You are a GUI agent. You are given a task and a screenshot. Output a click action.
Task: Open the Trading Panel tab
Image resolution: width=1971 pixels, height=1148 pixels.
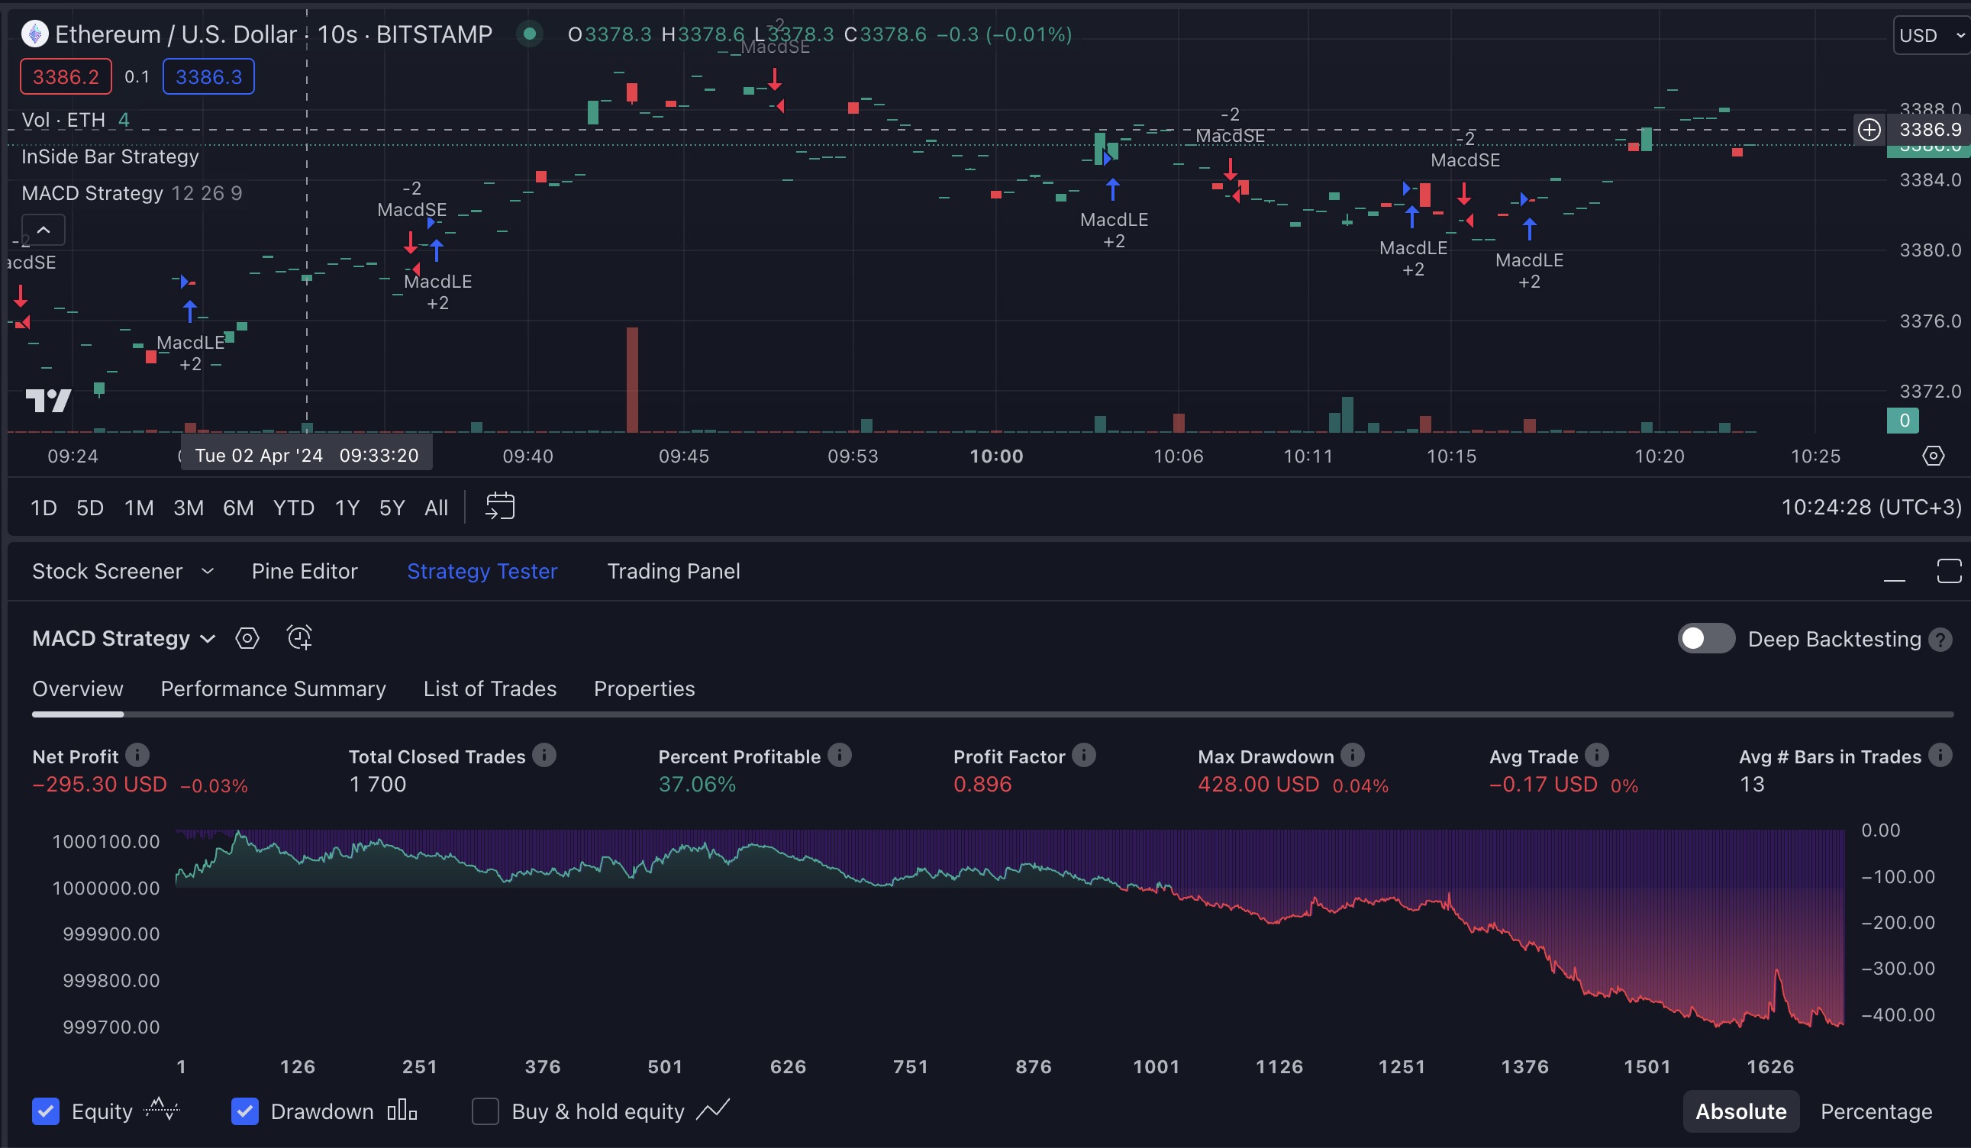pos(673,572)
